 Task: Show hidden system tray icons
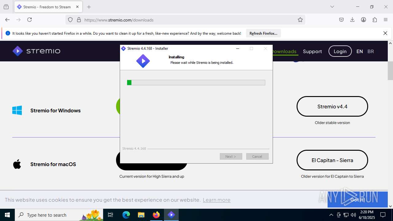[x=331, y=215]
